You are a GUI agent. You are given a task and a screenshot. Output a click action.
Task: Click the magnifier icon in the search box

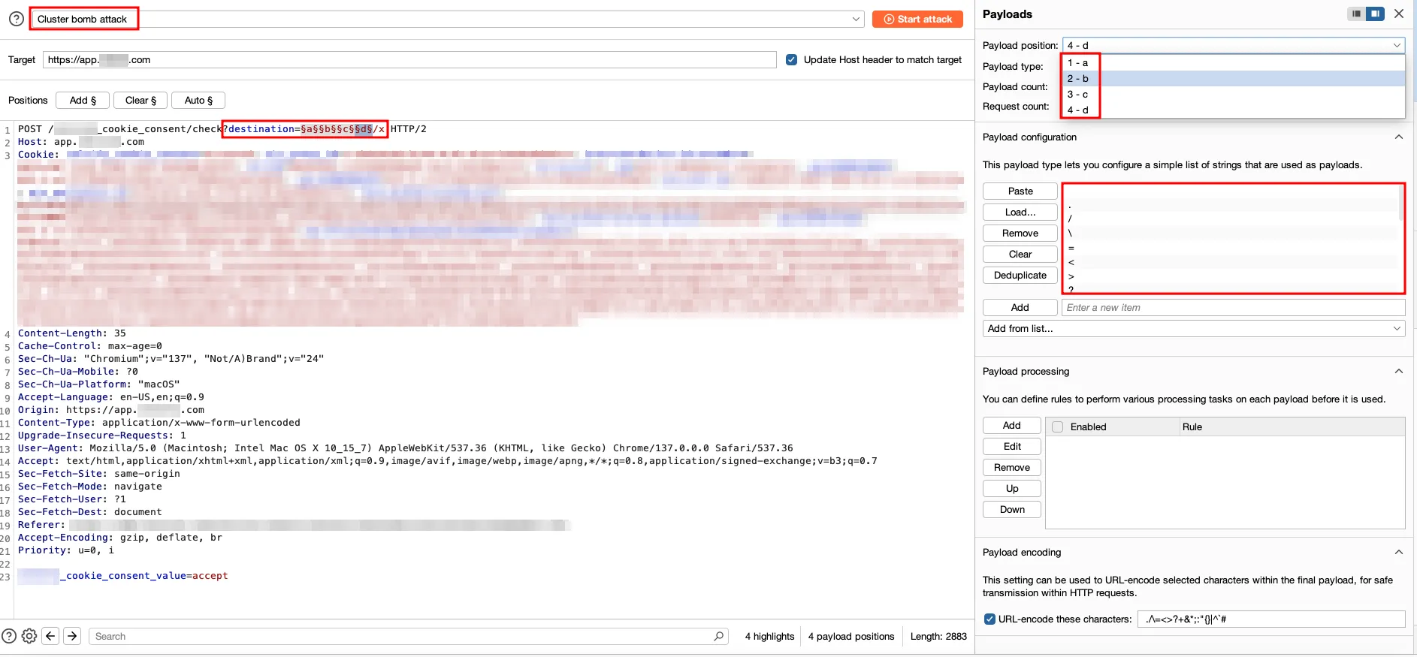pyautogui.click(x=718, y=636)
